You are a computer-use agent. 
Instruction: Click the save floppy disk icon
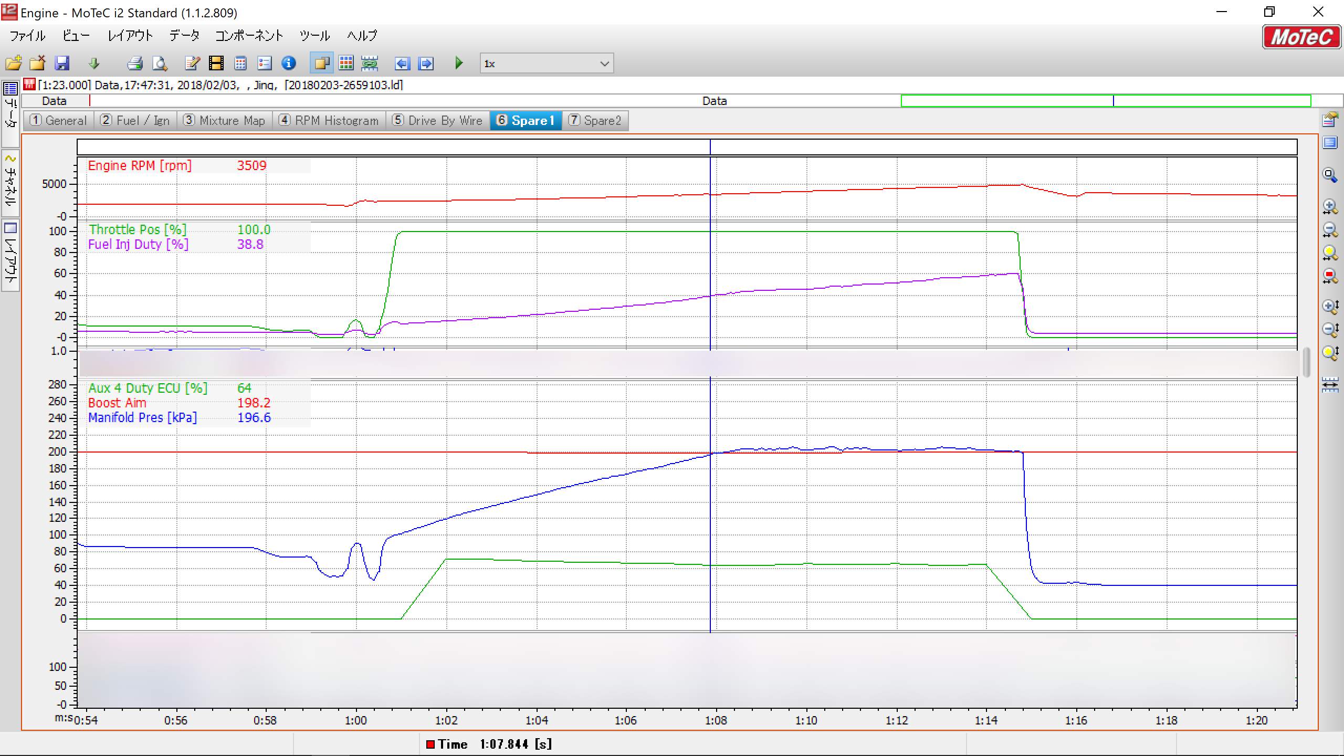(x=62, y=64)
